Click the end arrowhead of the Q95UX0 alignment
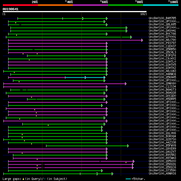Screen dimensions: 181x181 coord(134,161)
